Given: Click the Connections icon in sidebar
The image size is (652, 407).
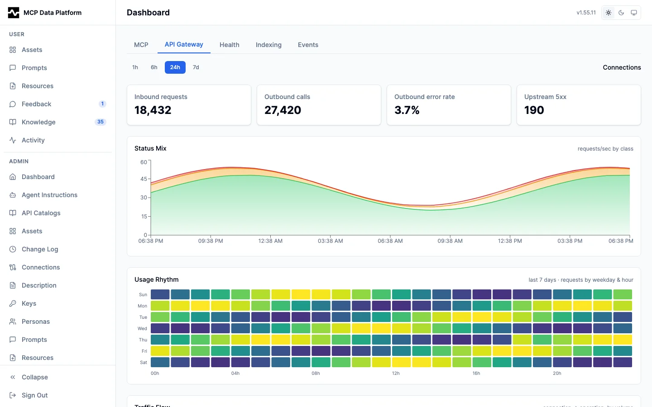Looking at the screenshot, I should coord(13,267).
